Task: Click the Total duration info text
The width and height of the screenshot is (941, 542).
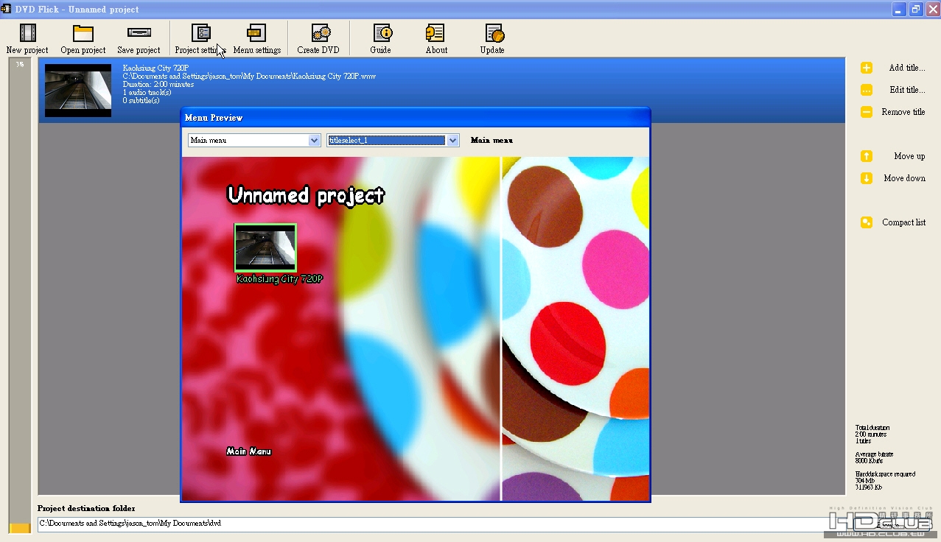Action: pos(872,434)
